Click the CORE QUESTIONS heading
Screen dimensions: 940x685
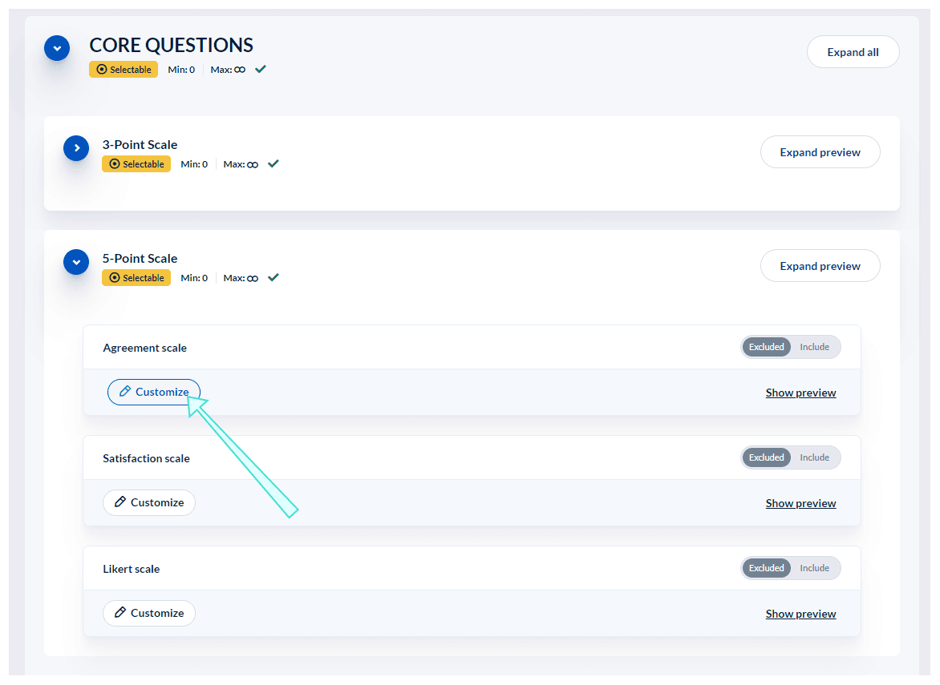coord(172,46)
